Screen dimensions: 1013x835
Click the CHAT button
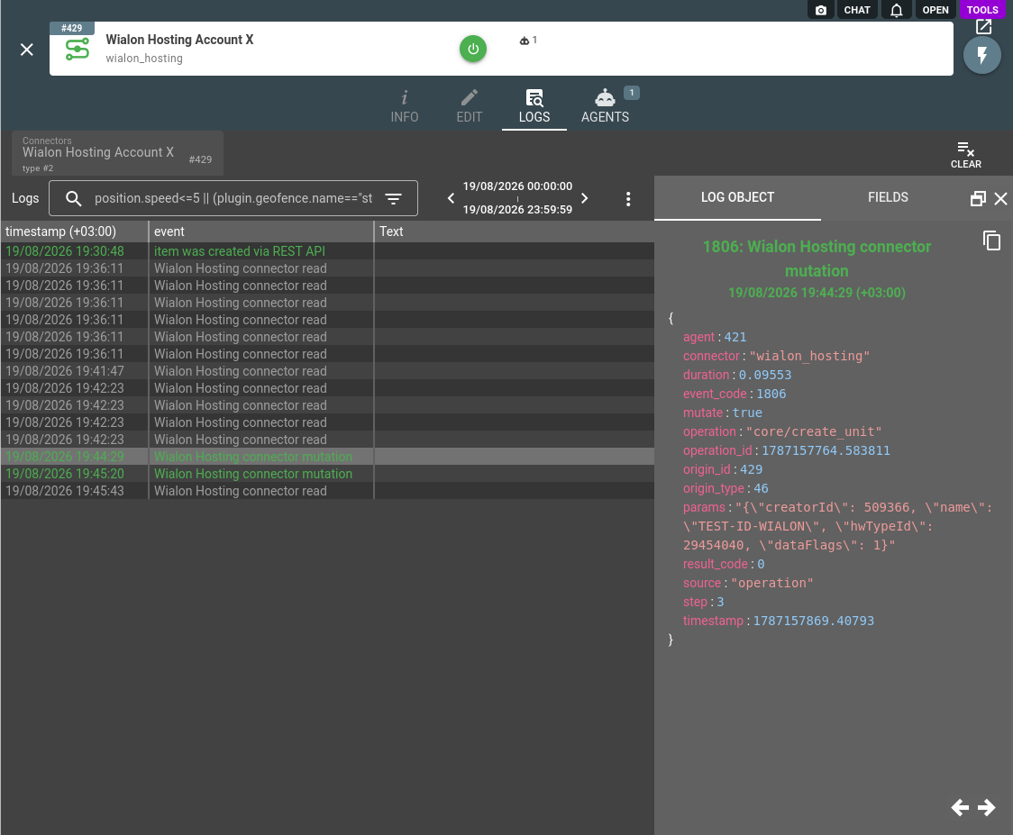pos(857,10)
